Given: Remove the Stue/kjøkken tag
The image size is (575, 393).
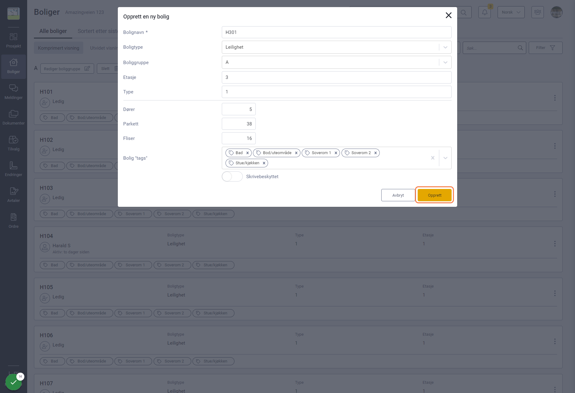Looking at the screenshot, I should (264, 163).
